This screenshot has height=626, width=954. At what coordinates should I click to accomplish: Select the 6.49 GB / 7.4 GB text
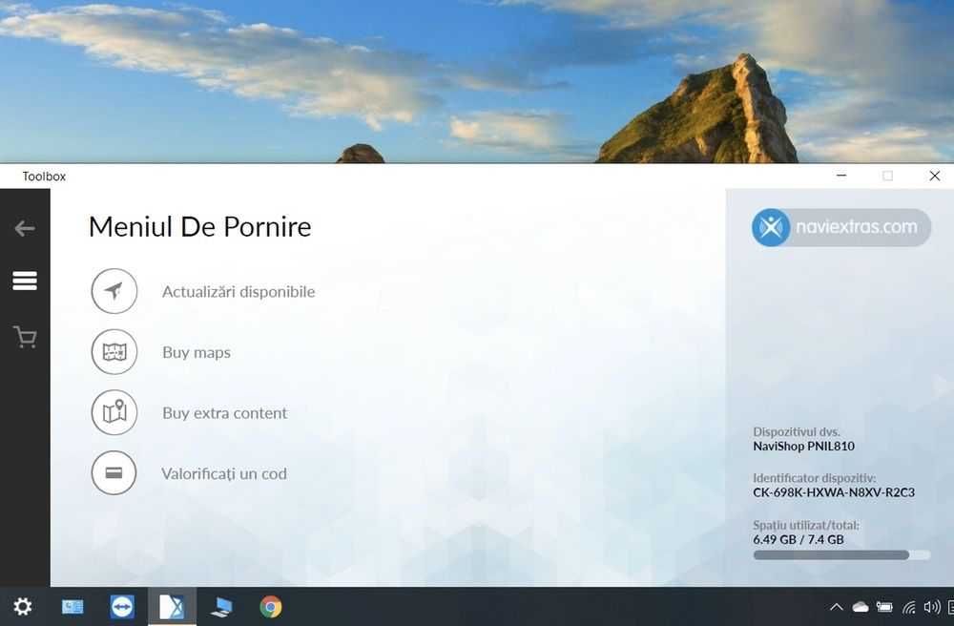coord(798,539)
